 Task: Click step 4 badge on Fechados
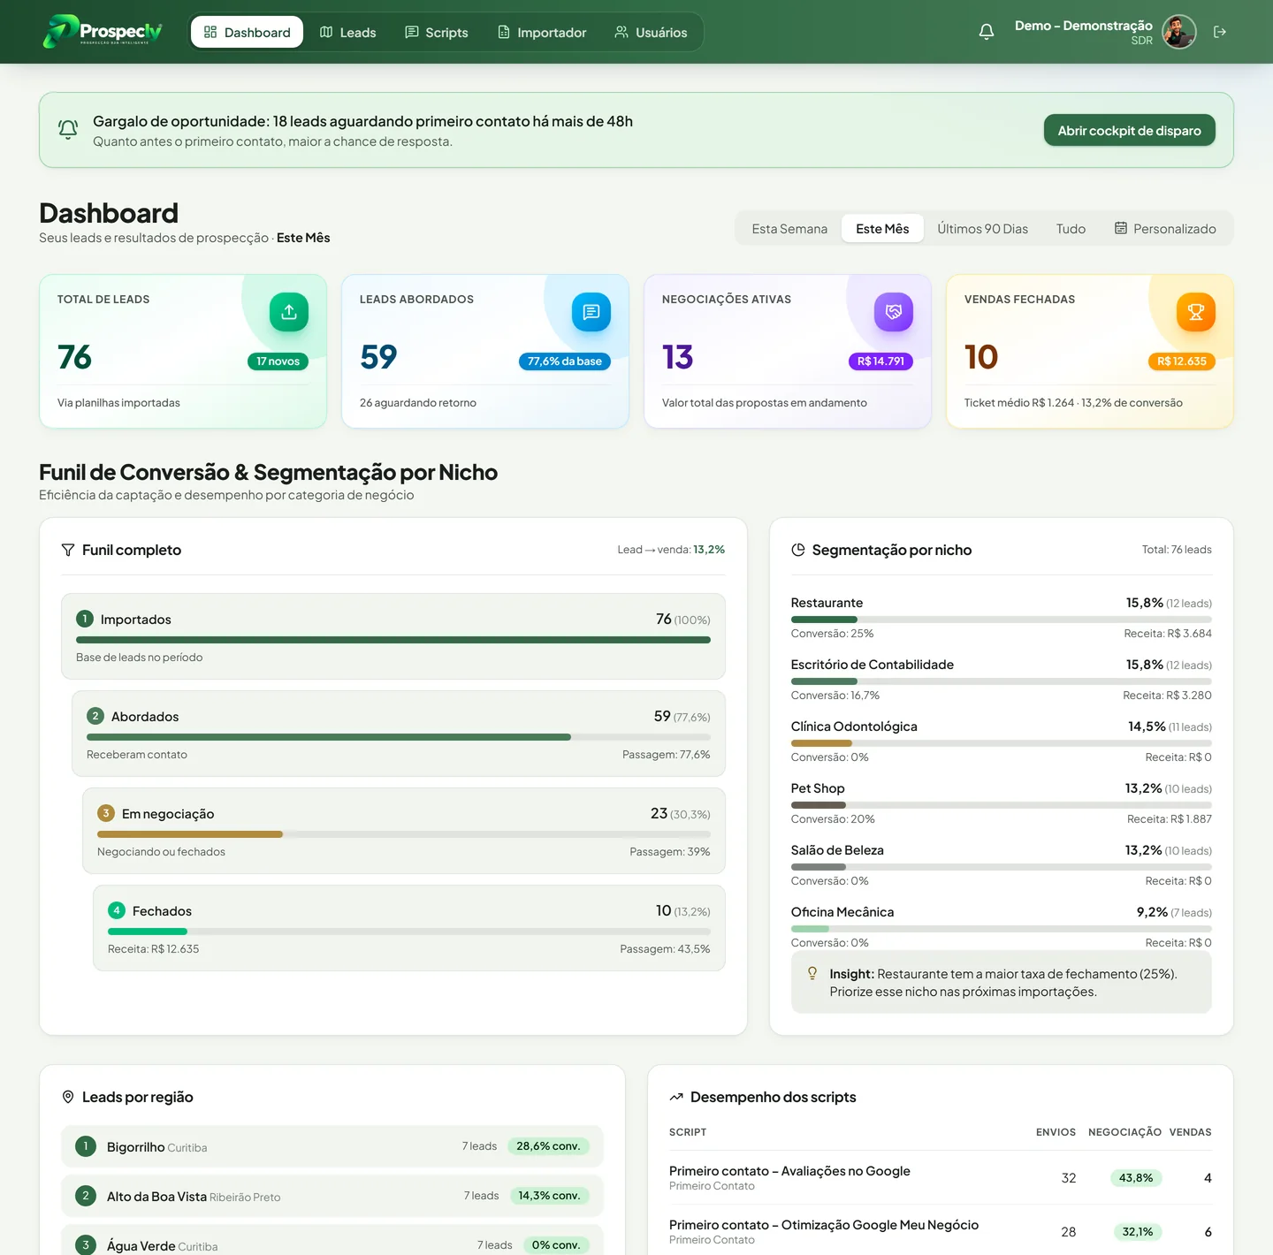117,910
